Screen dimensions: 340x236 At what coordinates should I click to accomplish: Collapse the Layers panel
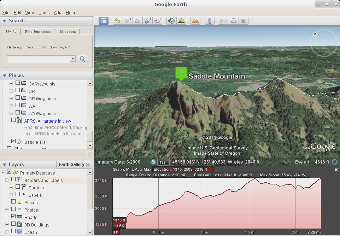click(4, 165)
